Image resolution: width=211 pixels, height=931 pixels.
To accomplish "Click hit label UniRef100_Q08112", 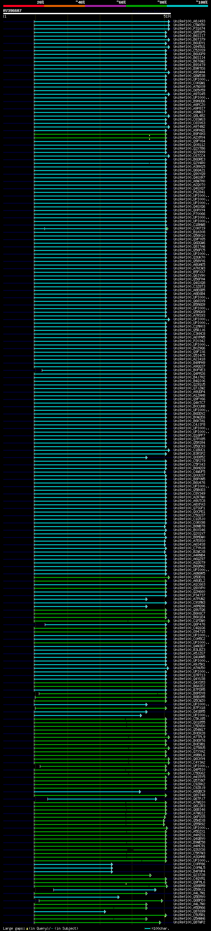I will click(x=189, y=145).
